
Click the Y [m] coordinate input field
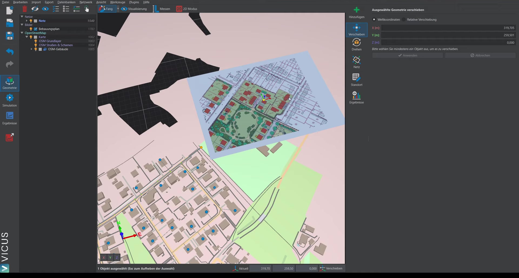[x=448, y=35]
